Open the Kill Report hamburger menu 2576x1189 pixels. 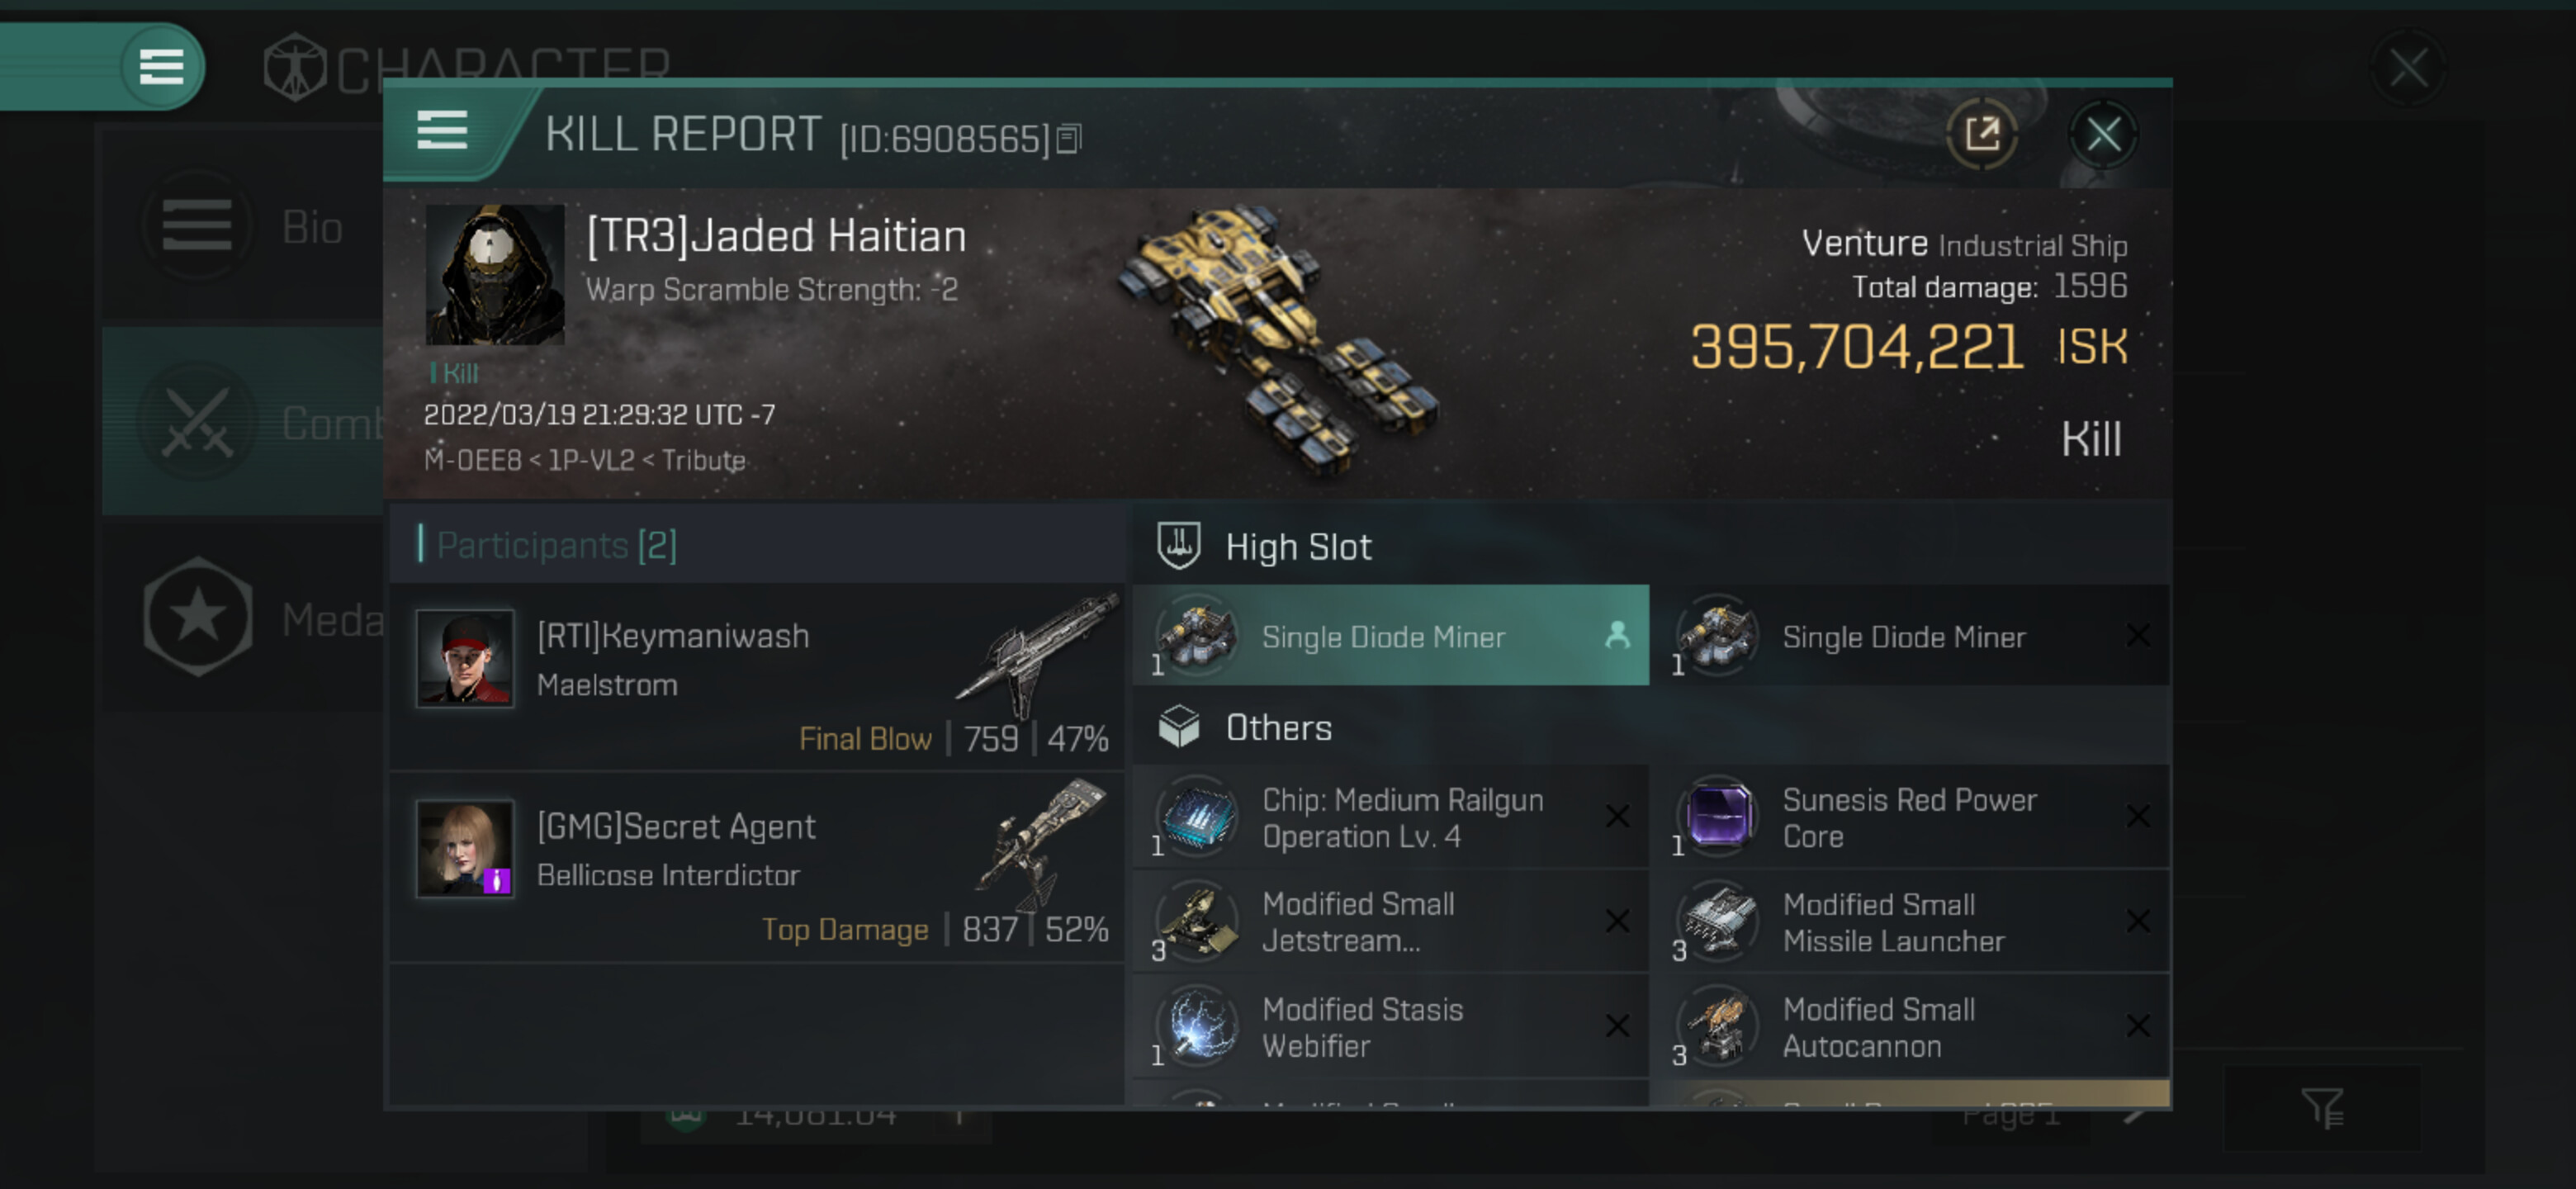pyautogui.click(x=442, y=131)
